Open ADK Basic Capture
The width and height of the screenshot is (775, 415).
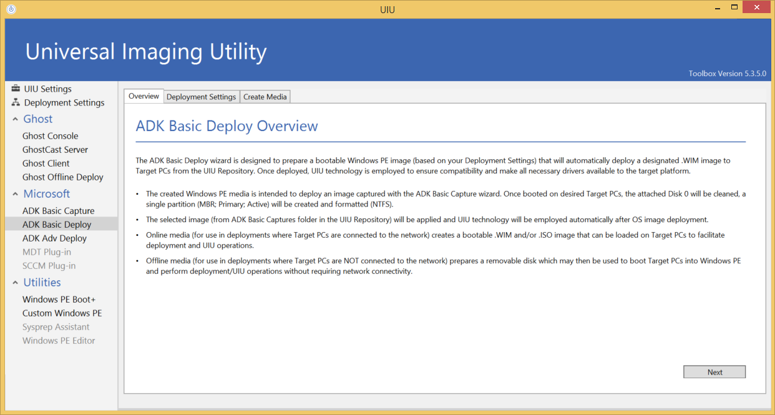tap(59, 210)
